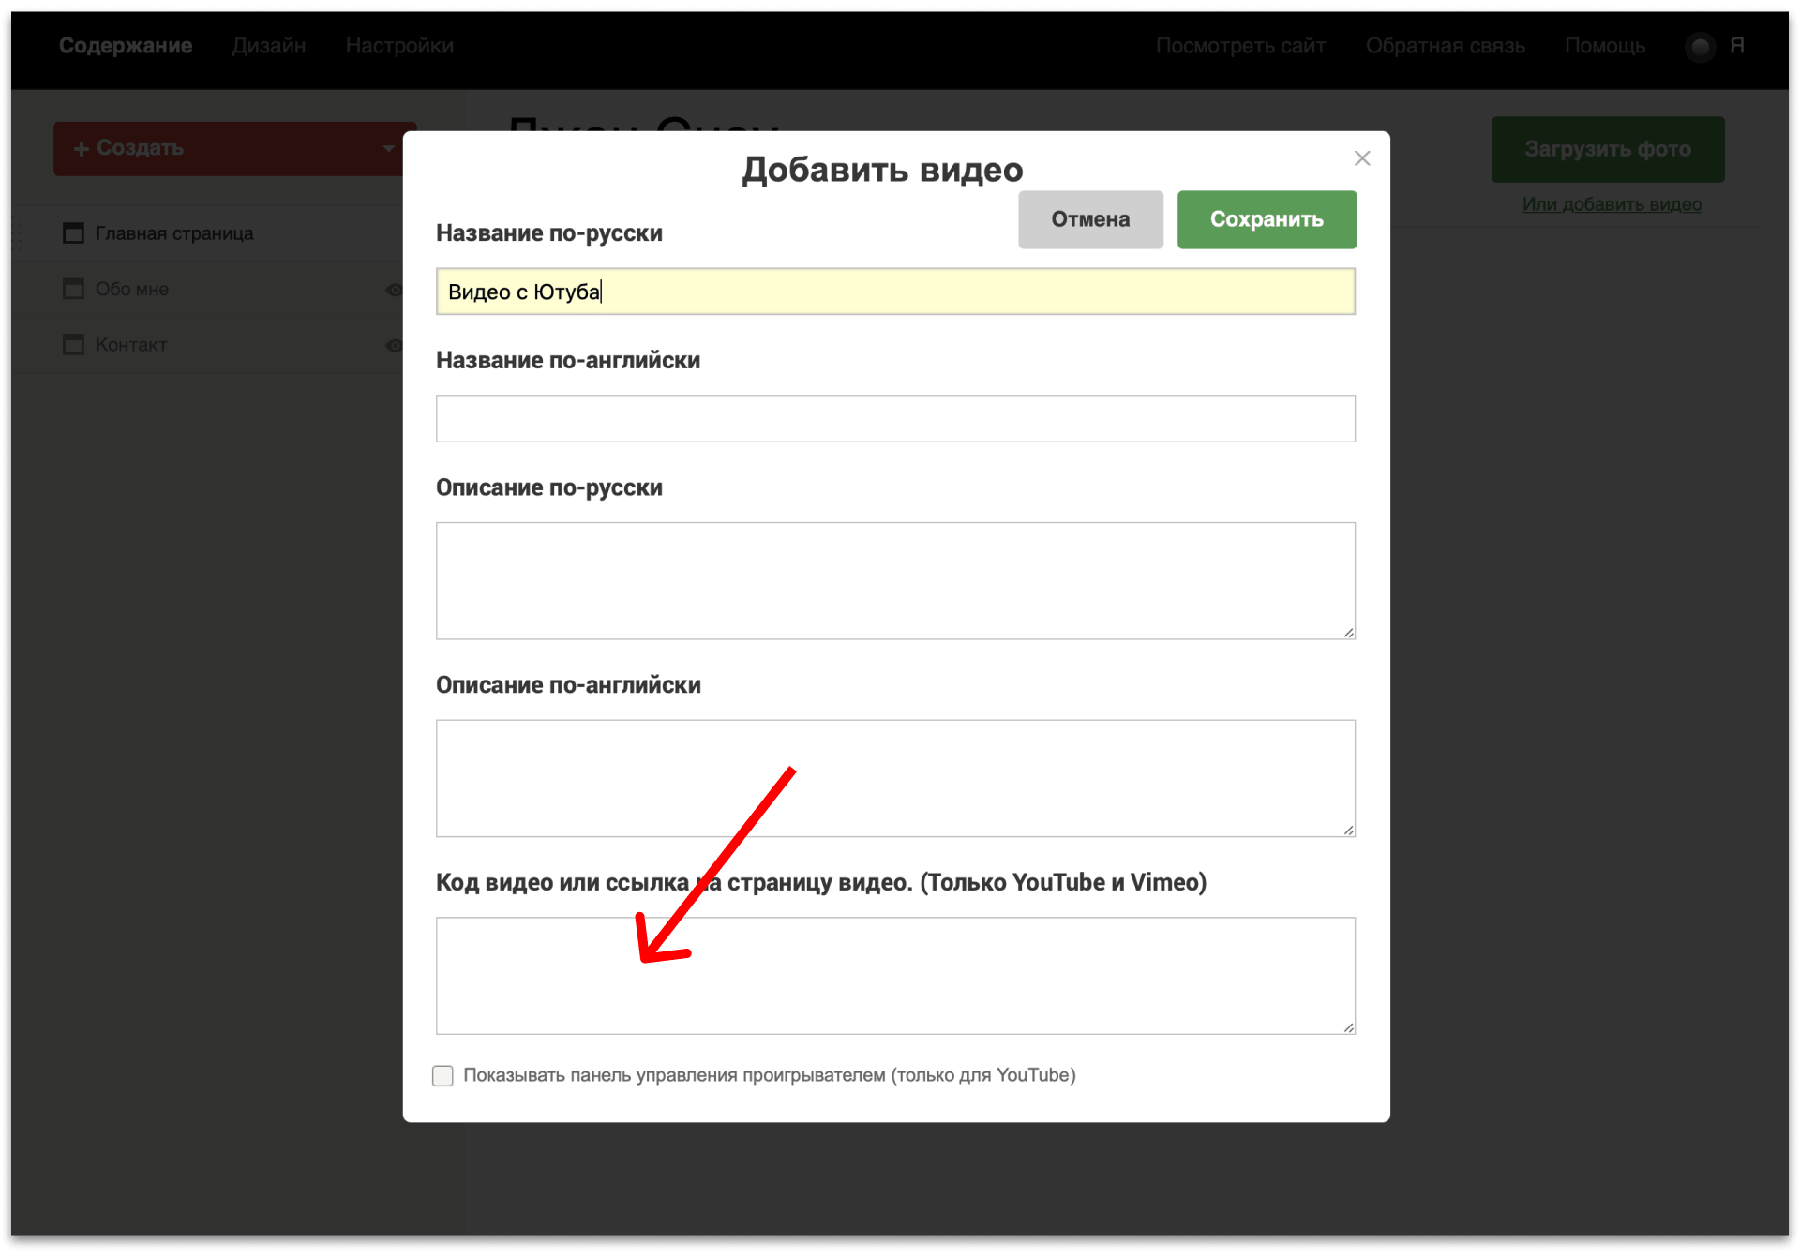Click the Обо мне page icon

coord(73,289)
